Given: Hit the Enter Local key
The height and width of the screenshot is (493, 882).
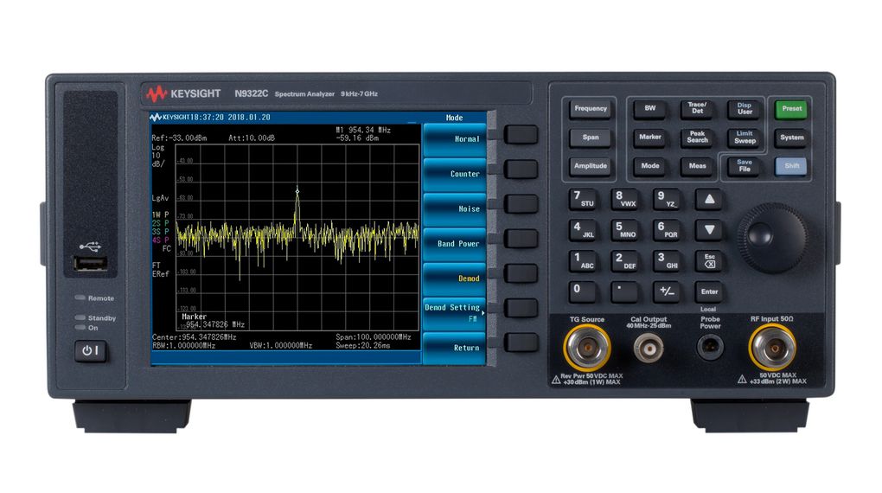Looking at the screenshot, I should (x=709, y=291).
